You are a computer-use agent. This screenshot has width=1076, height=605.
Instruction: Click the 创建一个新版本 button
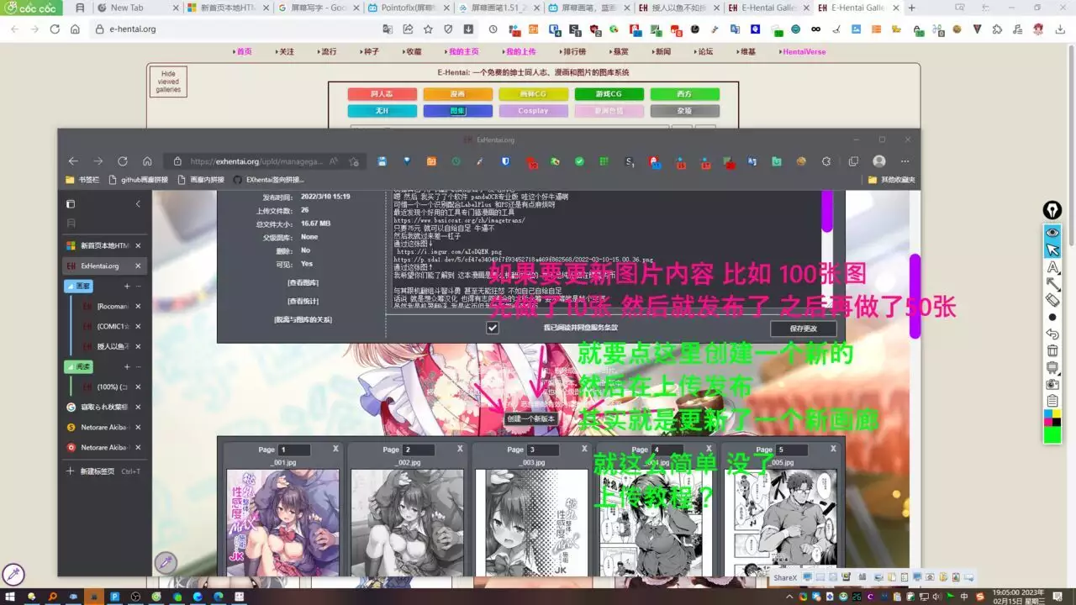530,418
